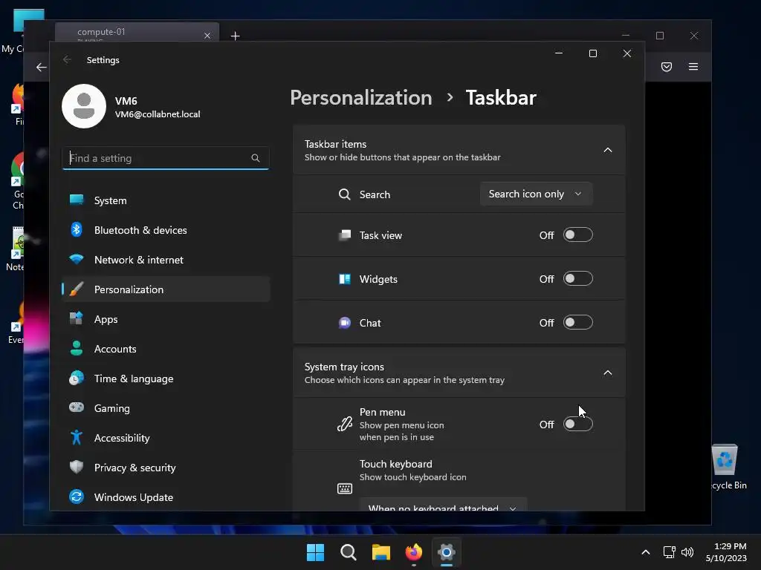Collapse the System tray icons section
The height and width of the screenshot is (570, 761).
coord(608,373)
